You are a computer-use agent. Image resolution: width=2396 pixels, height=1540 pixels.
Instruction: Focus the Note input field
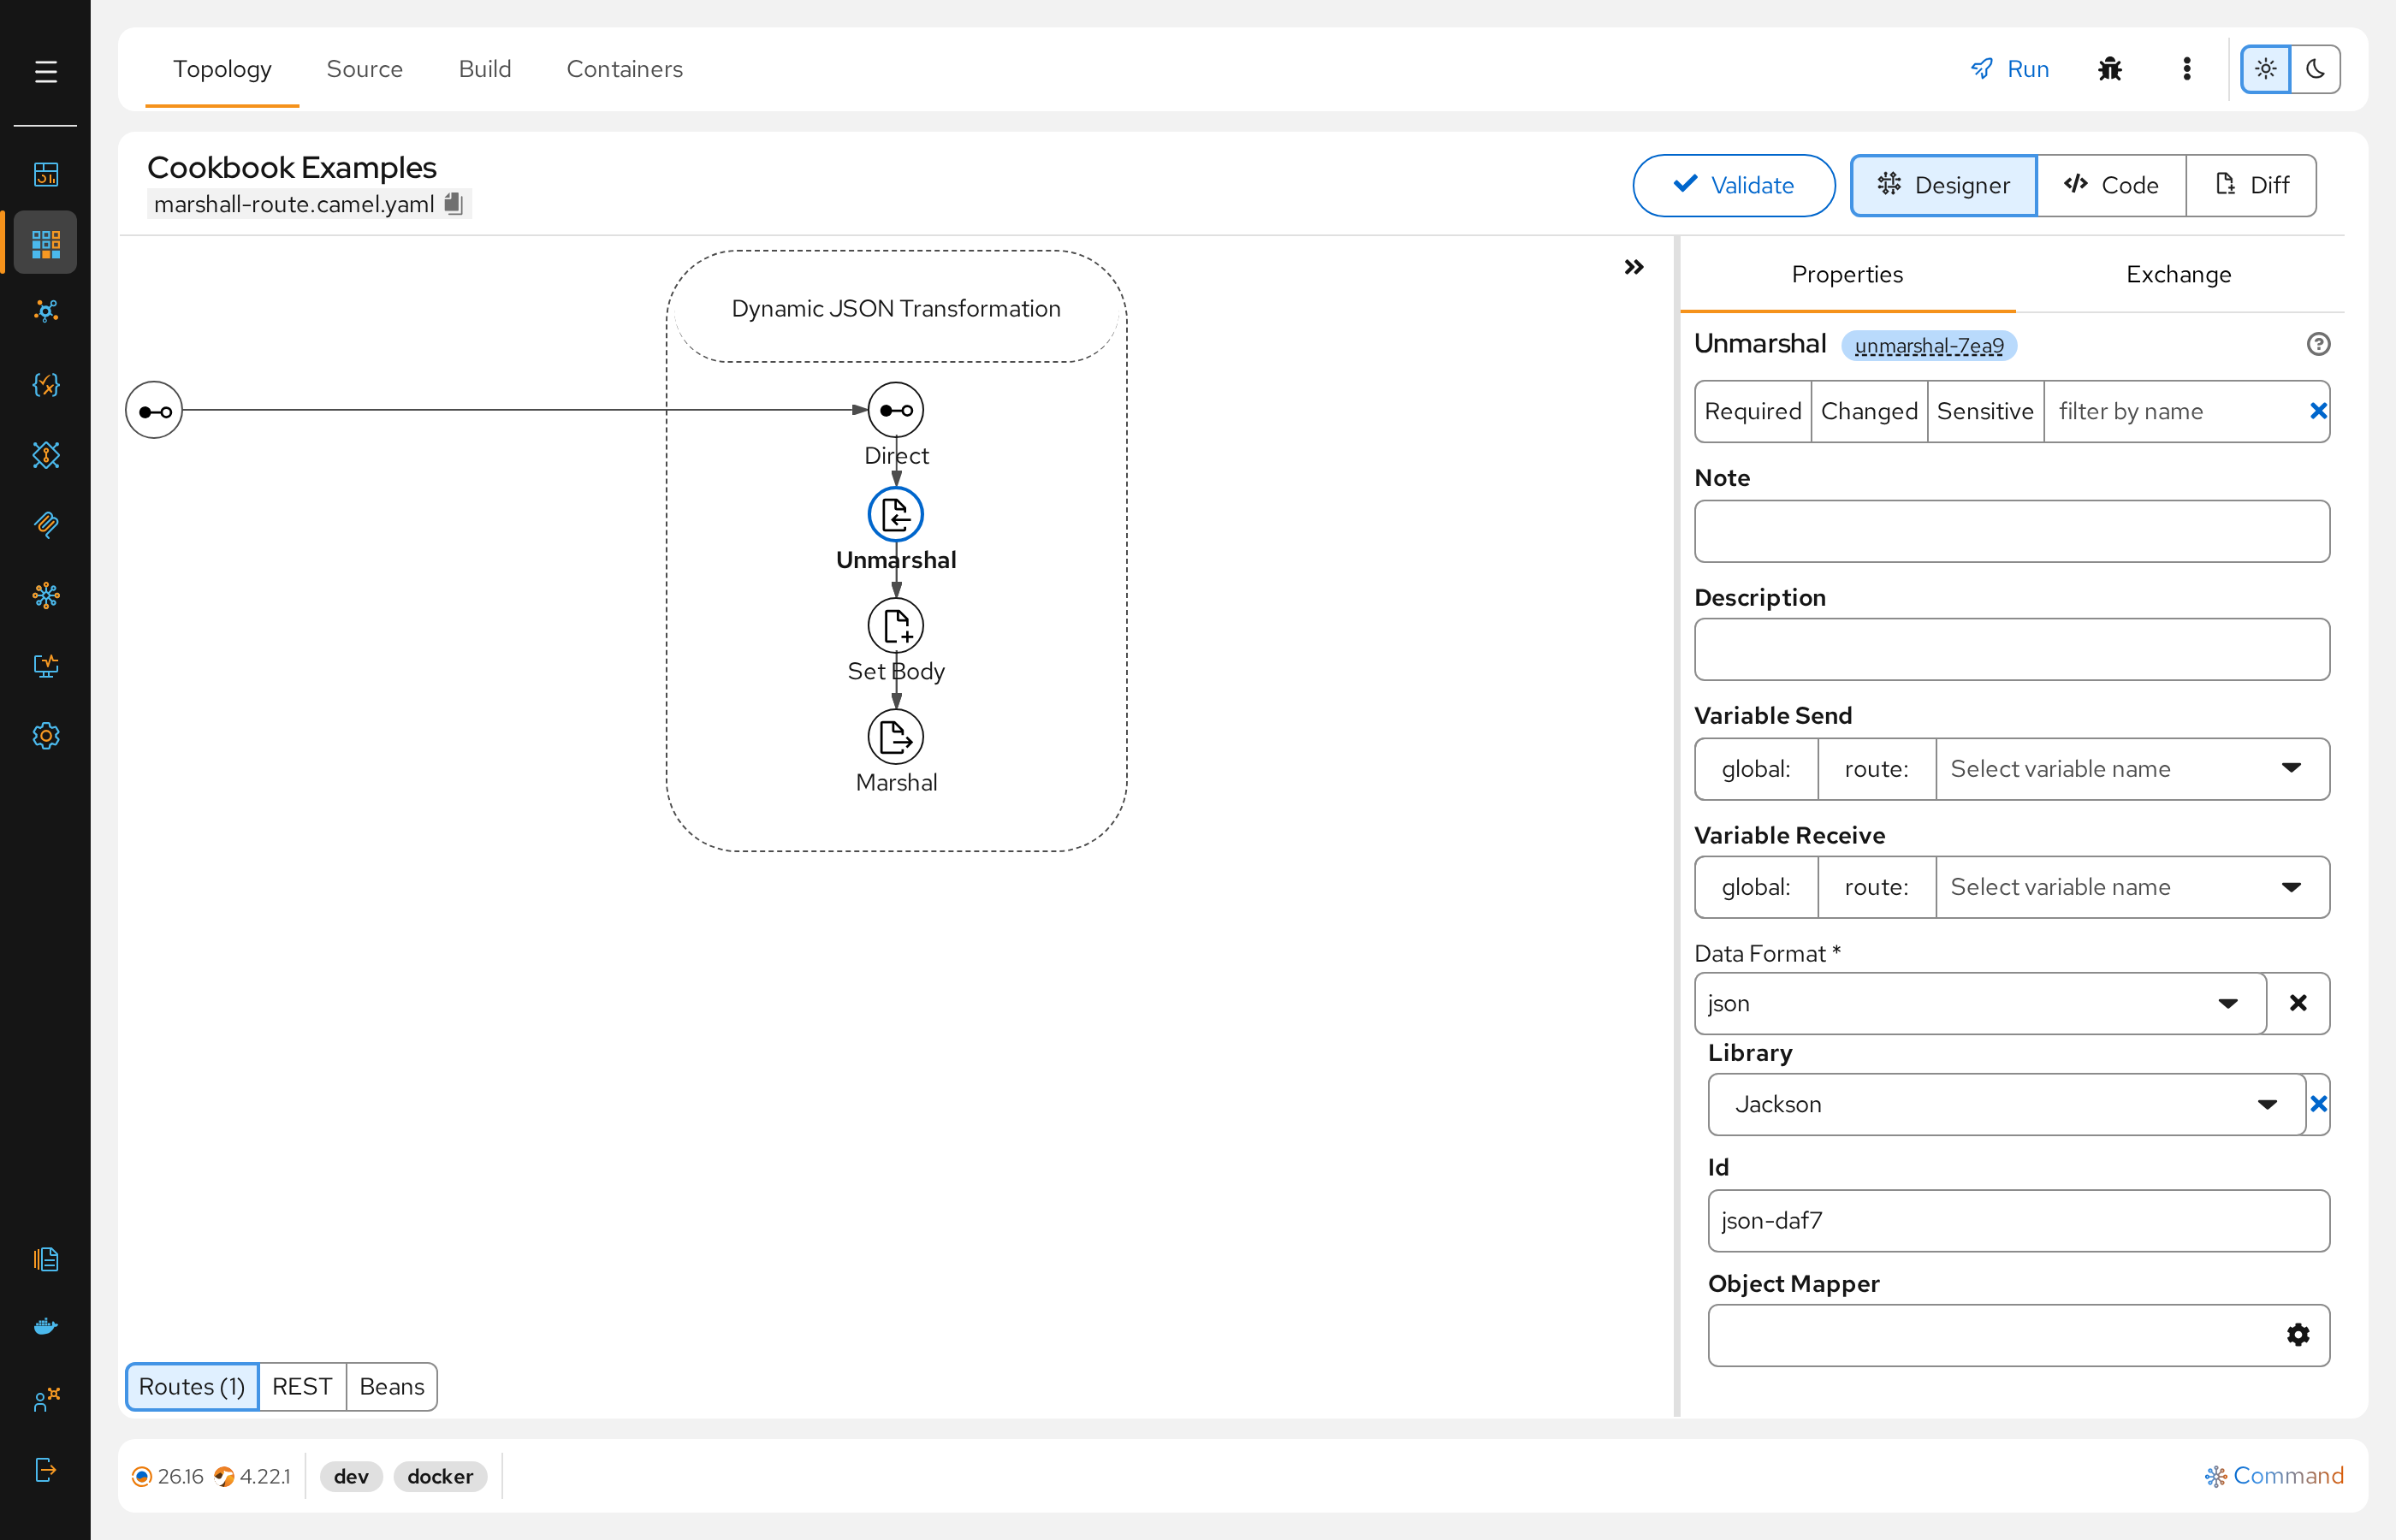click(x=2011, y=531)
